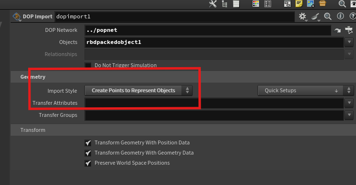Screen dimensions: 356x185
Task: Open the node shape palette icon
Action: pos(268,4)
